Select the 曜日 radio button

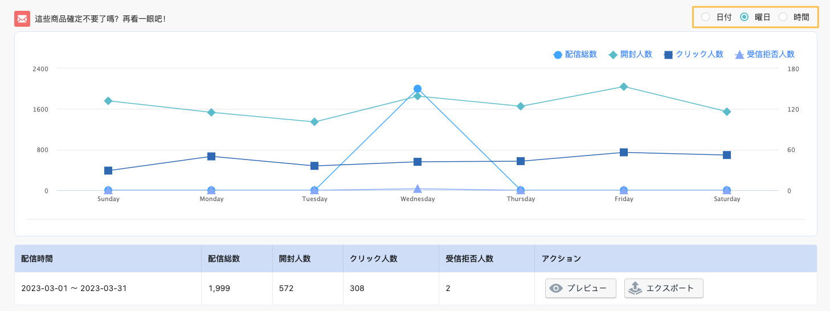pyautogui.click(x=744, y=17)
